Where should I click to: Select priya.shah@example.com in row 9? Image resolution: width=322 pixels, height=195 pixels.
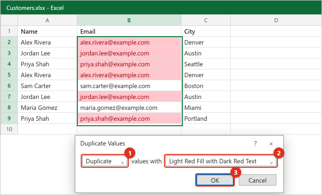[129, 118]
